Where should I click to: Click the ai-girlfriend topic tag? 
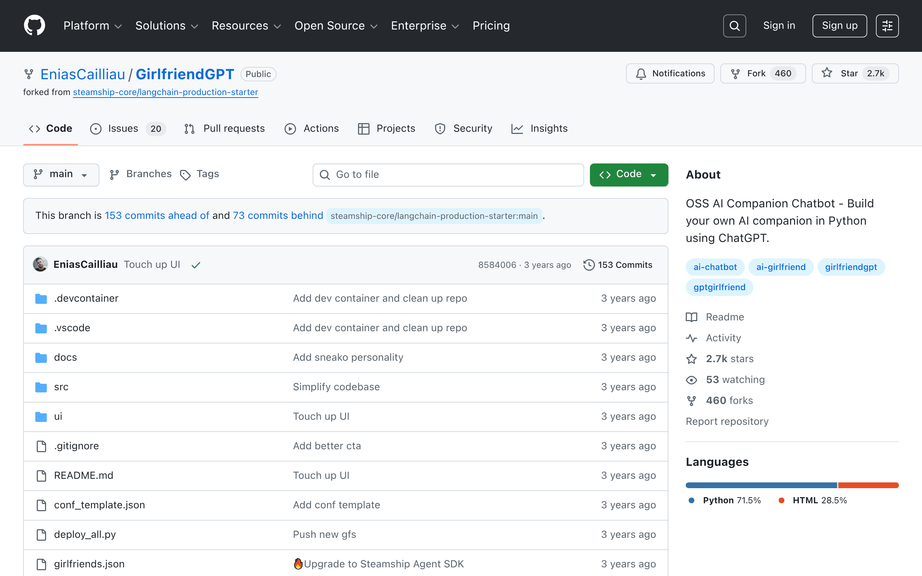pyautogui.click(x=781, y=267)
